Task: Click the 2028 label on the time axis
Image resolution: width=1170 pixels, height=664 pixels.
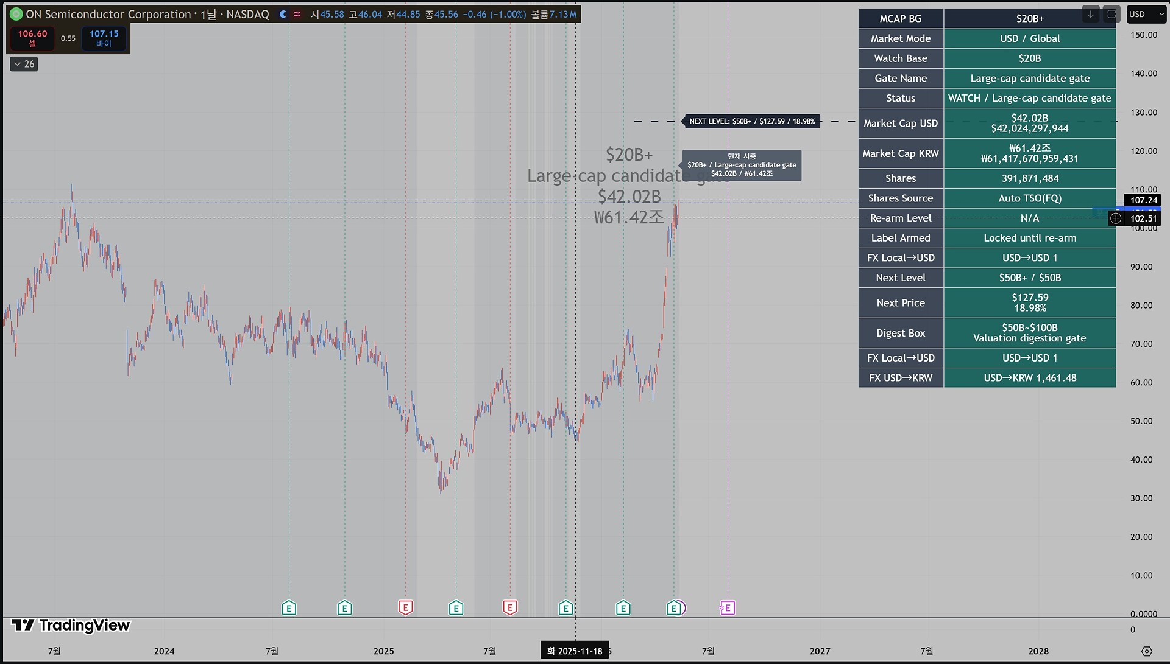Action: pyautogui.click(x=1039, y=651)
